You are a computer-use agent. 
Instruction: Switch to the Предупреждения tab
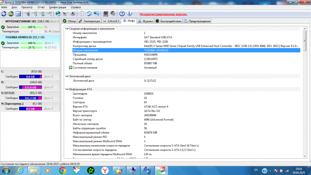tap(197, 21)
